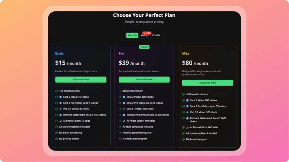
Task: Click the Sora icon beside Basic's 75 videos
Action: coord(60,97)
